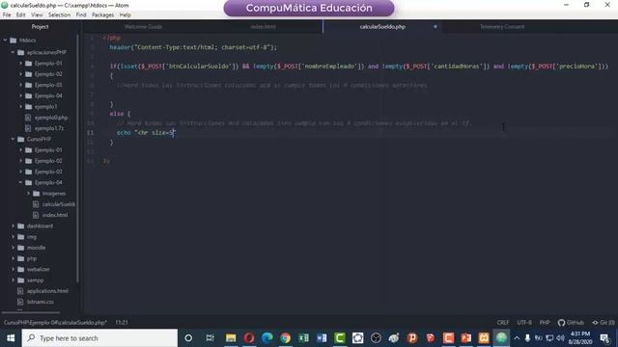This screenshot has width=618, height=347.
Task: Click the project tree vertical scrollbar
Action: tap(77, 157)
